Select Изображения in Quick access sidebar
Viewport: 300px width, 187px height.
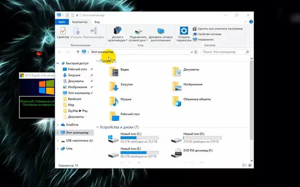77,87
